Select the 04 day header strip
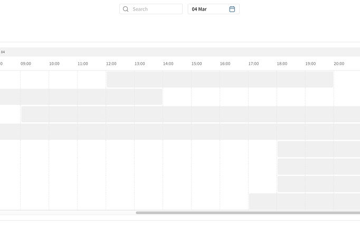 179,52
